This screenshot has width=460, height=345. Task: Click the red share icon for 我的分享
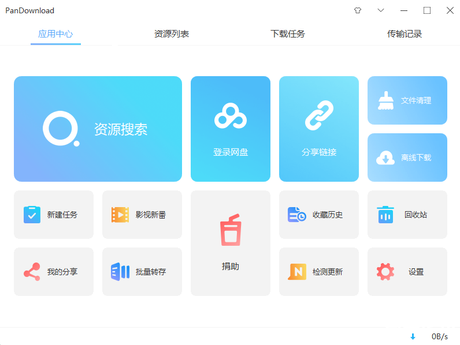tap(32, 272)
